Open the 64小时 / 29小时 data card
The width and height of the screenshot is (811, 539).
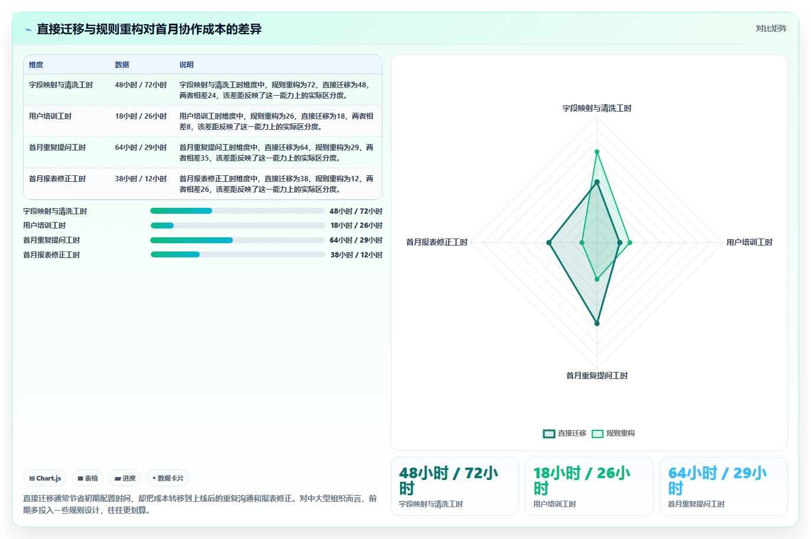(x=724, y=486)
